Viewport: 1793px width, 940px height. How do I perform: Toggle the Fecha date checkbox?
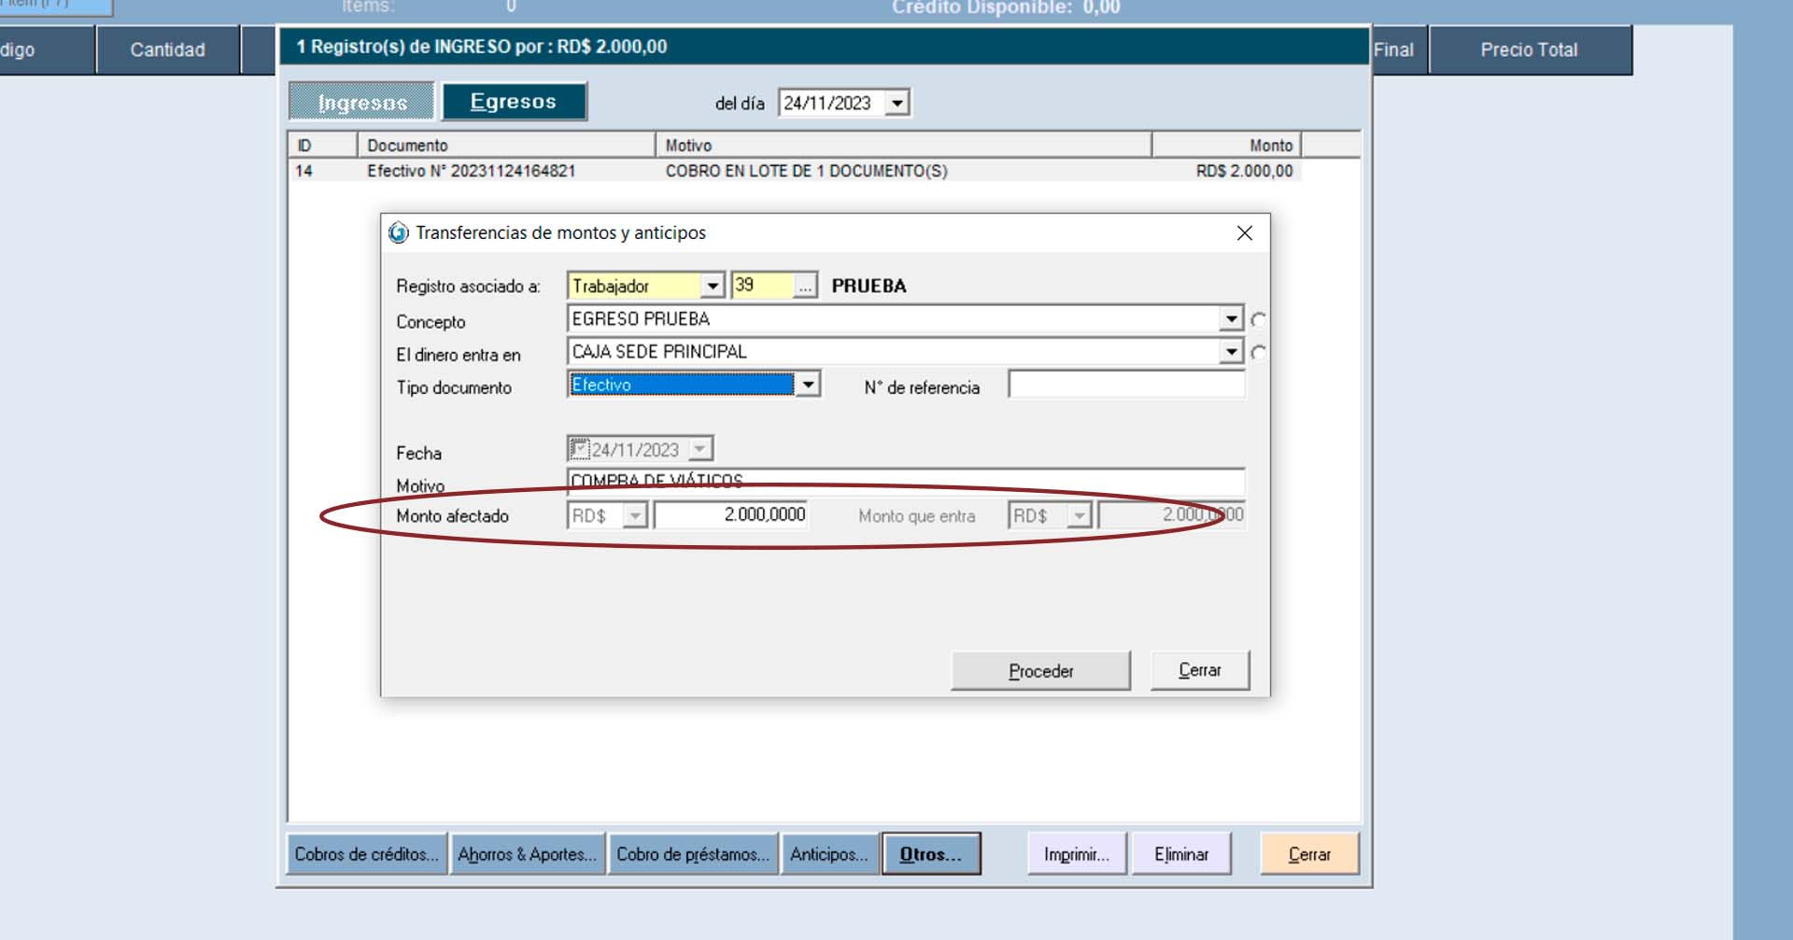pos(579,449)
